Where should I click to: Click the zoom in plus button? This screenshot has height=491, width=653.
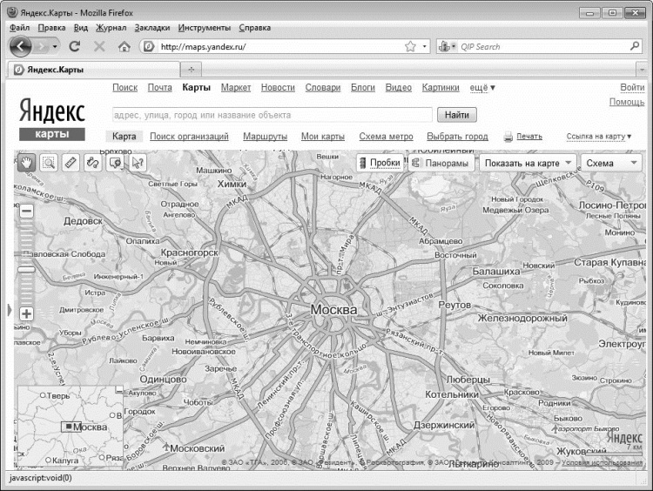[x=26, y=313]
